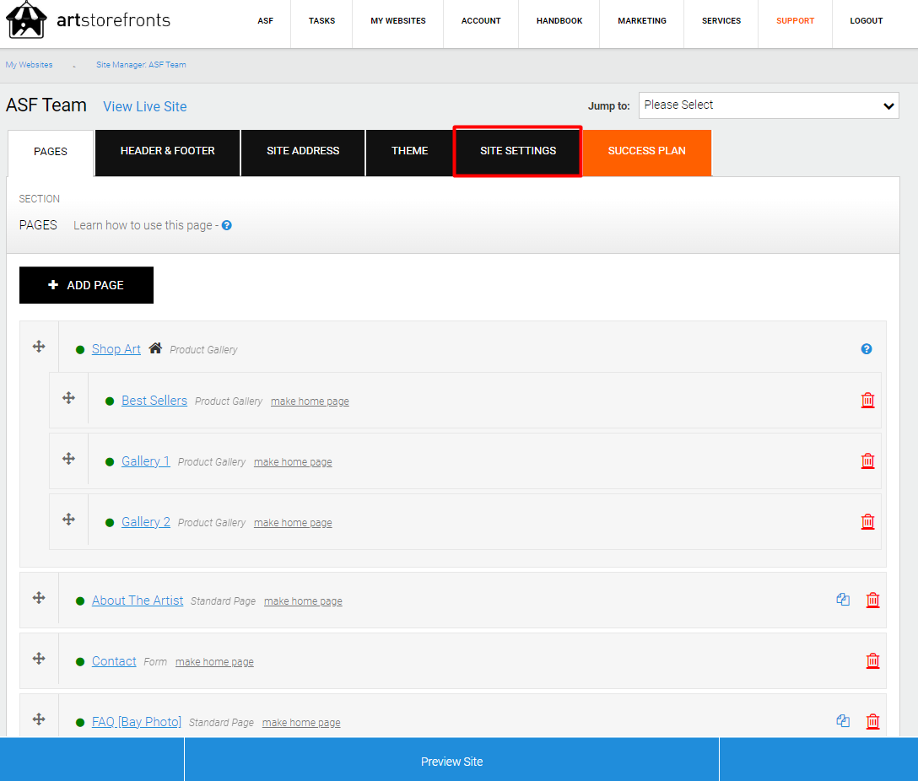The width and height of the screenshot is (918, 781).
Task: Open help for the Pages section
Action: tap(227, 225)
